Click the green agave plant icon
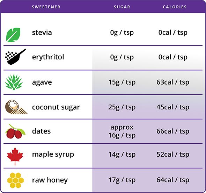Viewport: 206px width, 193px height. click(x=14, y=82)
